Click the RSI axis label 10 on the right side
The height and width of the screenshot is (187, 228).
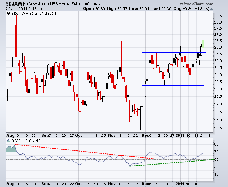(216, 174)
